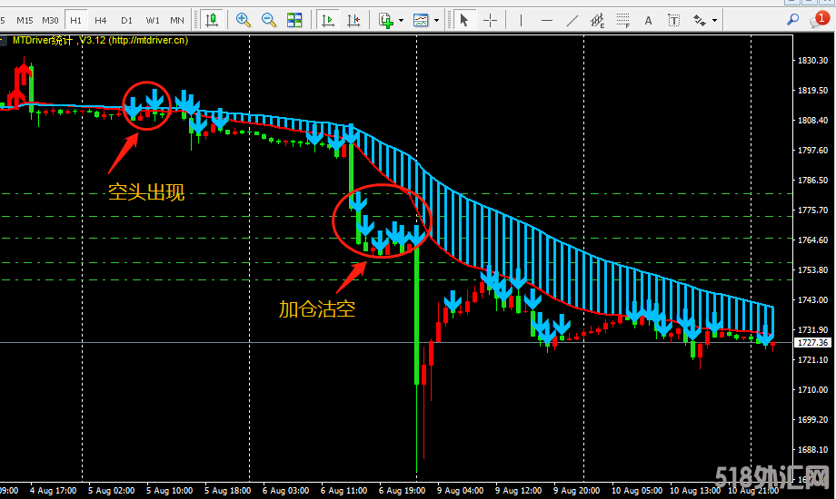836x499 pixels.
Task: Switch to the D1 timeframe
Action: [126, 20]
